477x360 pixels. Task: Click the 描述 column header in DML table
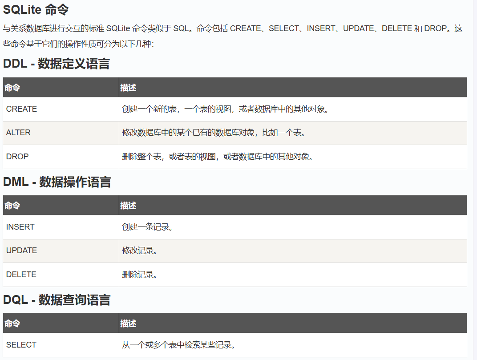[128, 206]
